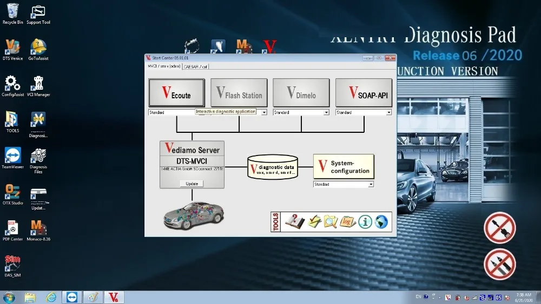Open the folder search tool icon
541x304 pixels.
[x=330, y=222]
